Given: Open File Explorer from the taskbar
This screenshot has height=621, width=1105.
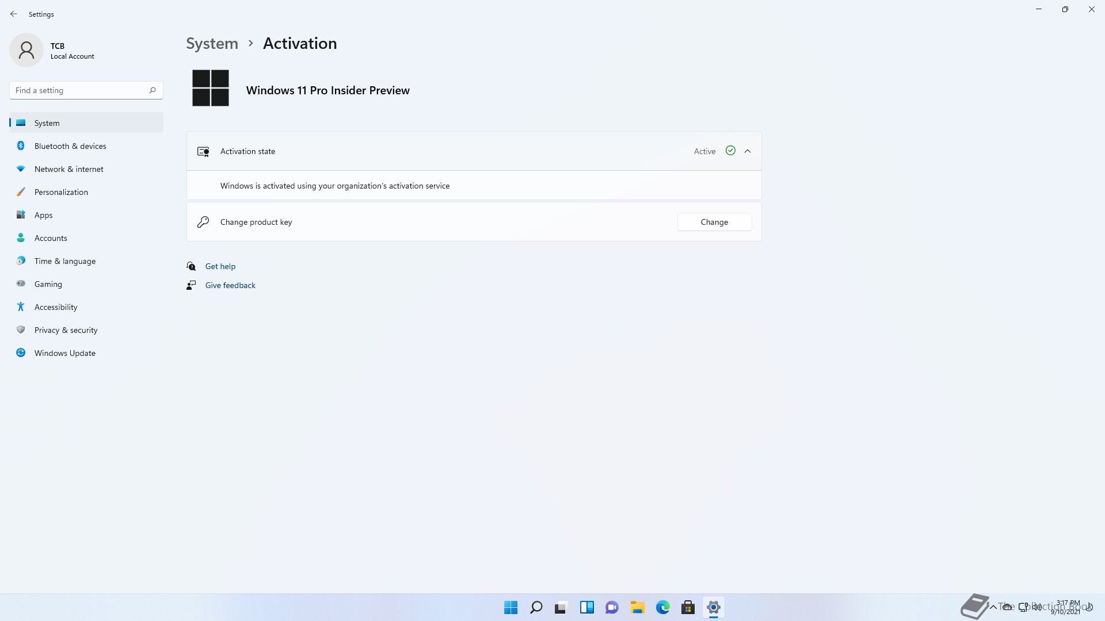Looking at the screenshot, I should point(637,607).
